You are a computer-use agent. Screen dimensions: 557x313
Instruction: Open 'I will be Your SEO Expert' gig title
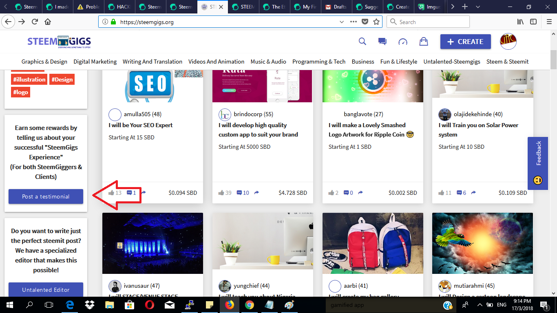click(x=141, y=125)
